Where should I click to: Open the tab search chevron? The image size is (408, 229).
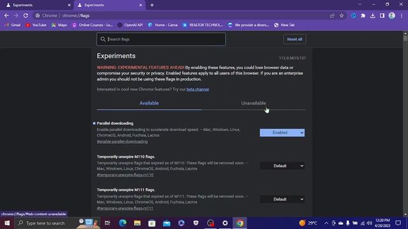pyautogui.click(x=360, y=4)
